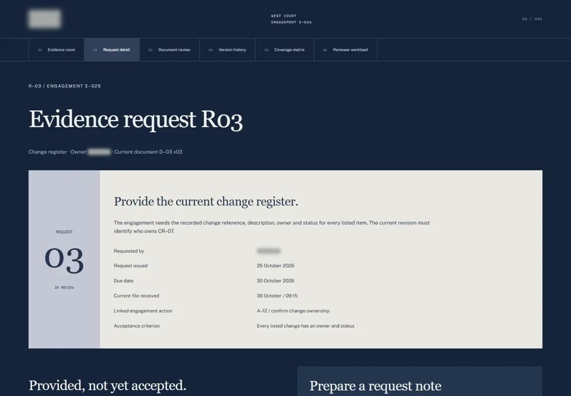Click the Prepare a request note heading
Viewport: 571px width, 396px height.
[x=375, y=386]
